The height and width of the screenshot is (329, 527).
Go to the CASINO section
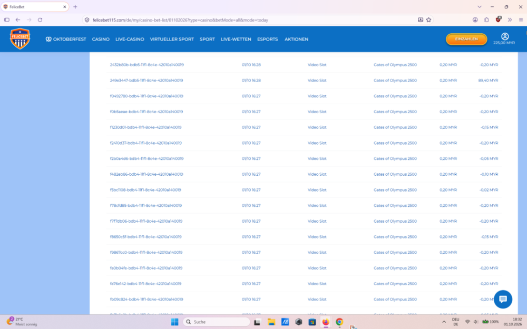tap(101, 39)
